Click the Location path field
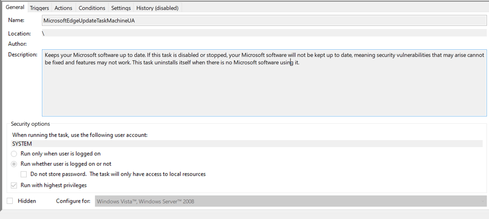 264,33
